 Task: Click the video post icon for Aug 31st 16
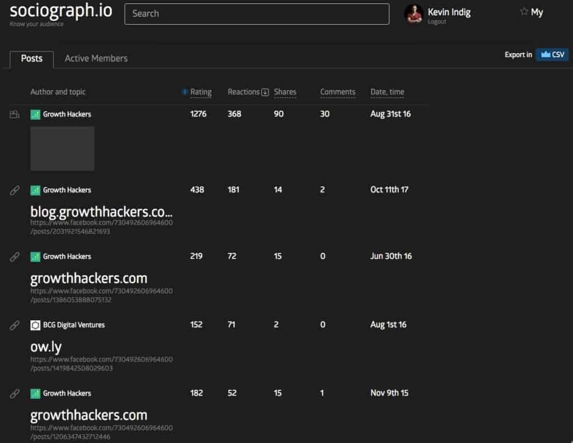click(15, 114)
